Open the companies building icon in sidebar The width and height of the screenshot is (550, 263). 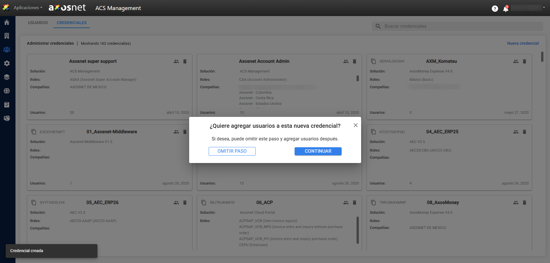coord(7,36)
